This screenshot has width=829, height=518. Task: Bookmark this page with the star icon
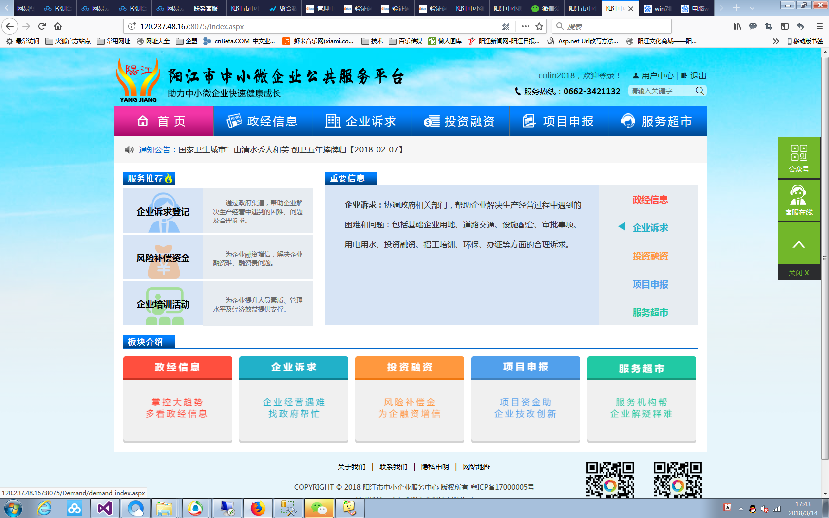[539, 26]
